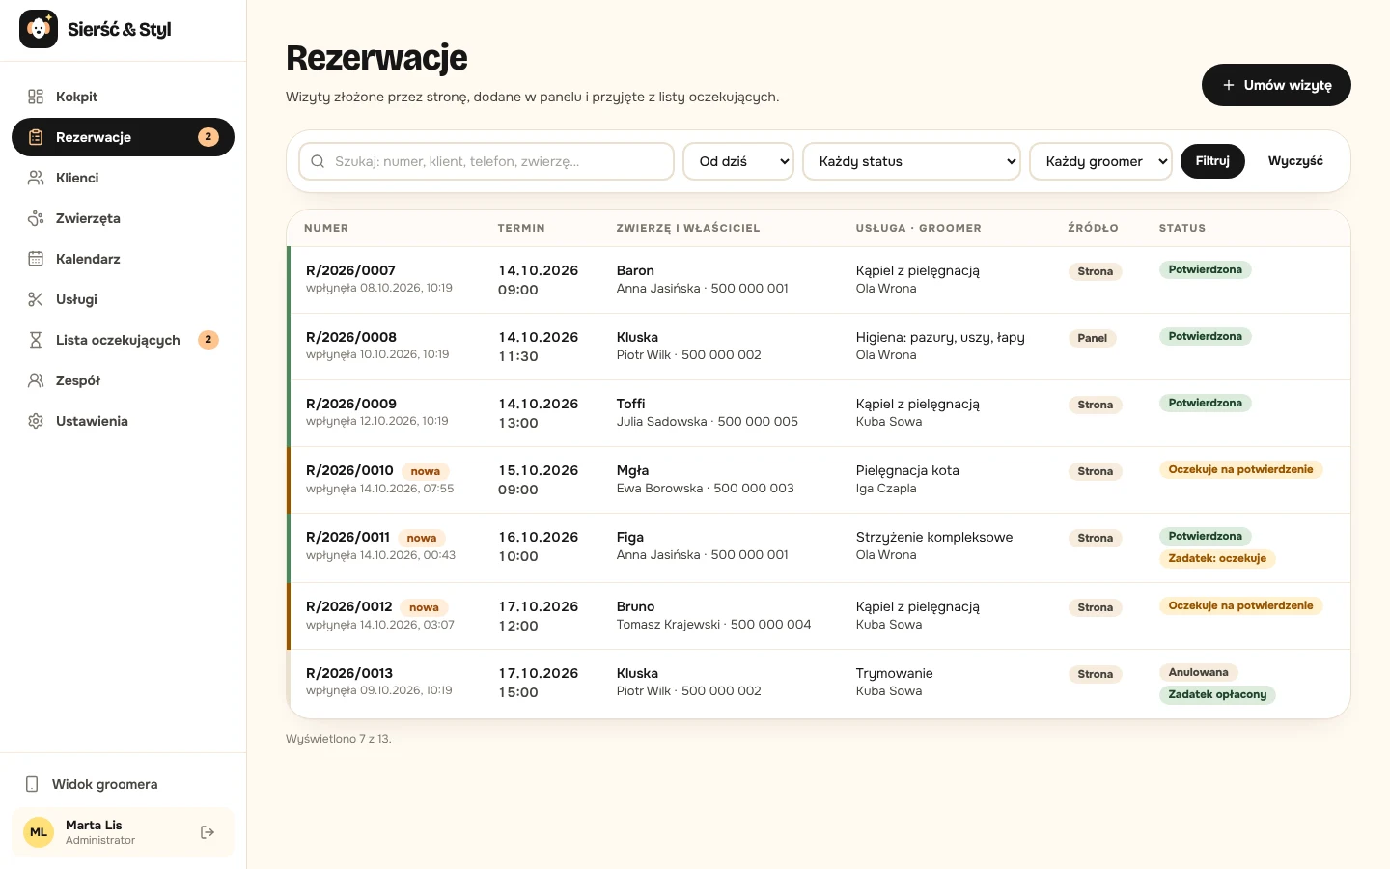Click the Lista oczekujących hourglass icon
The image size is (1390, 869).
[x=36, y=340]
